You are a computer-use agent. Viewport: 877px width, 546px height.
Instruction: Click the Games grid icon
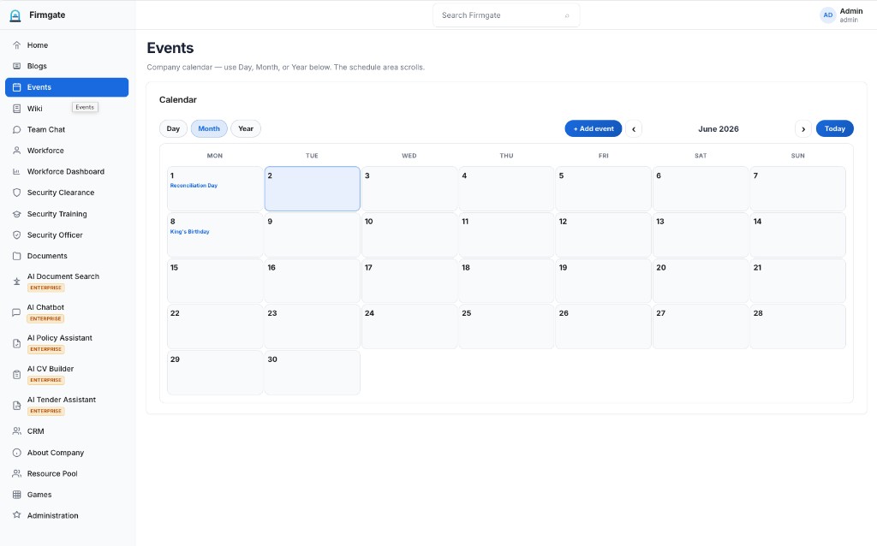(17, 495)
